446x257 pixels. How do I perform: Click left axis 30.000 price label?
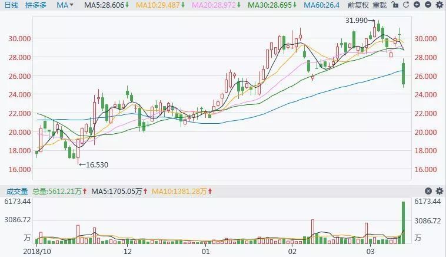pyautogui.click(x=19, y=38)
